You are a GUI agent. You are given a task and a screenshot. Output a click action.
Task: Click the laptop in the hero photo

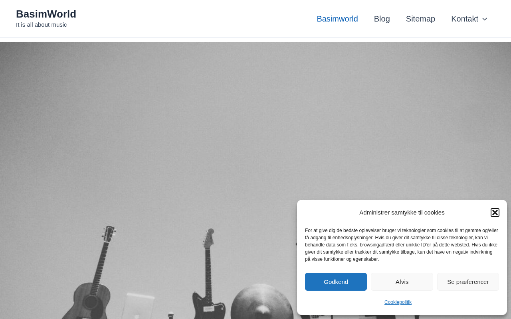(138, 306)
